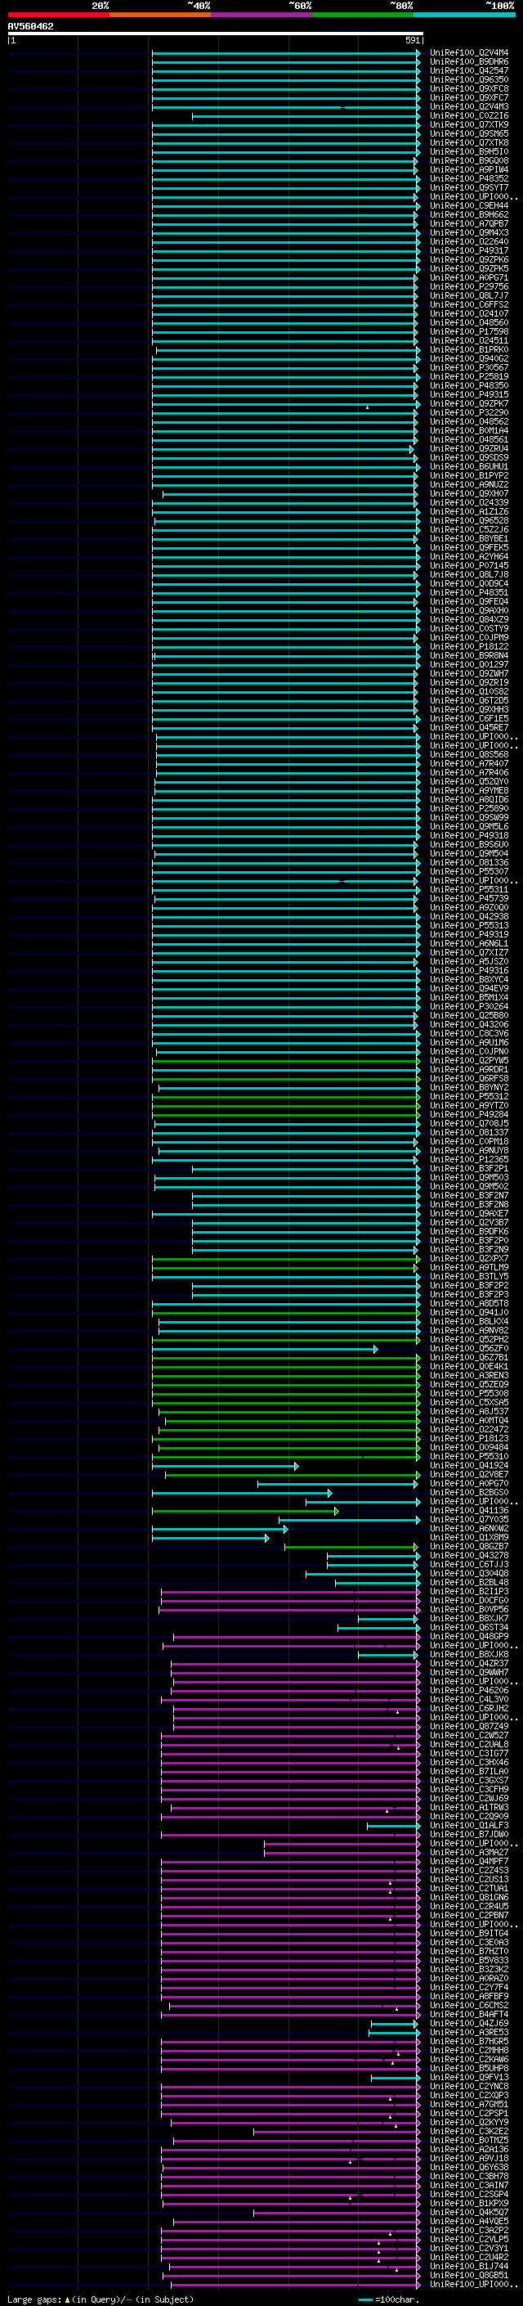Select the UniRef100_C0Z2I6 label
The width and height of the screenshot is (523, 2306).
point(469,115)
